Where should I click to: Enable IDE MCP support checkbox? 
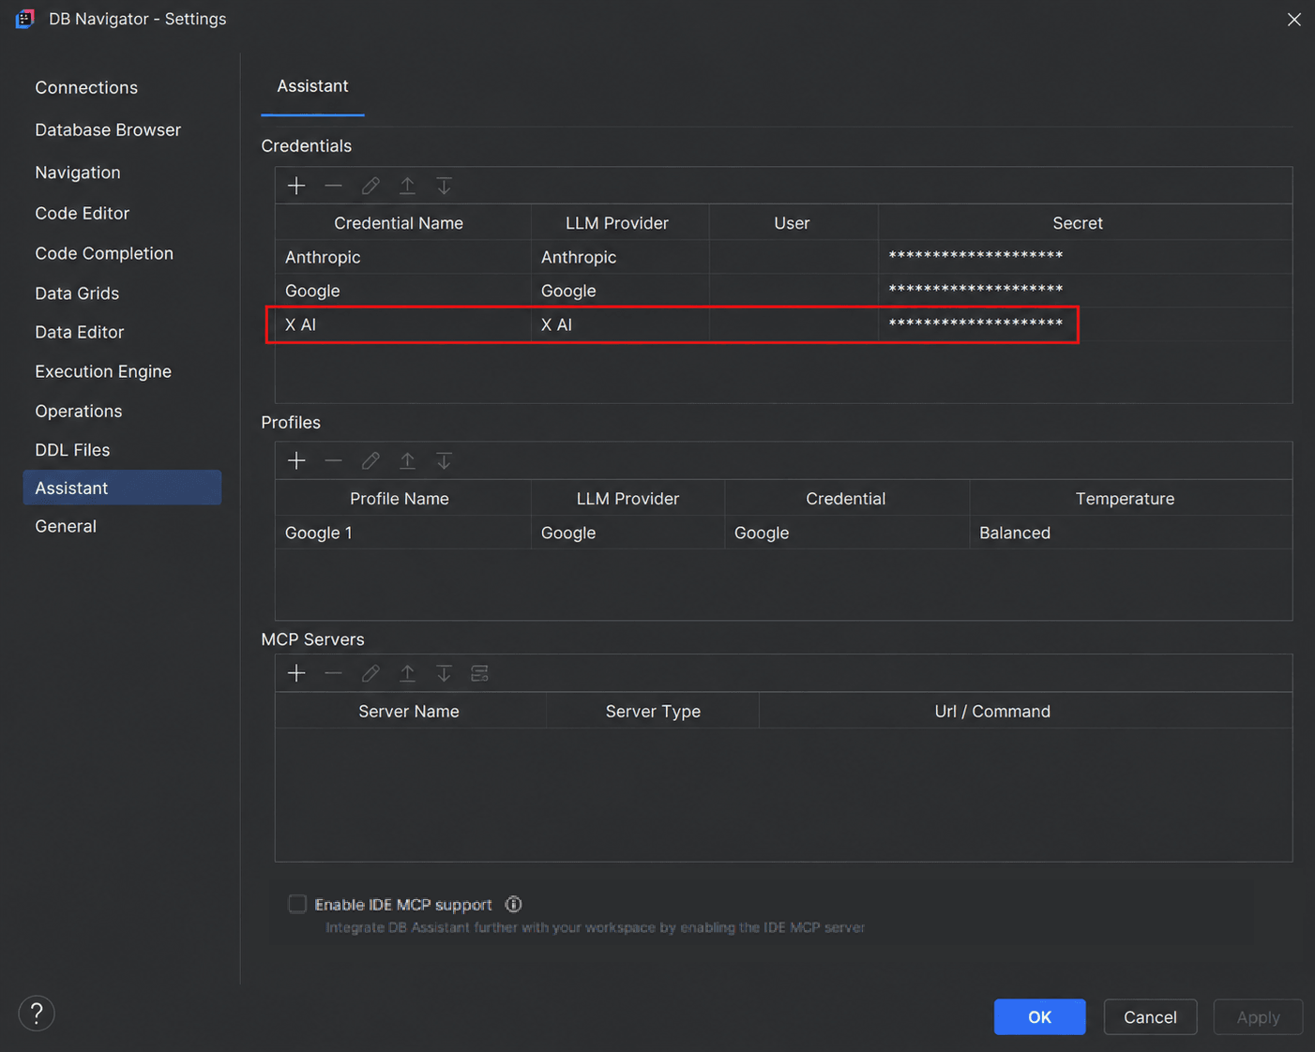tap(297, 904)
